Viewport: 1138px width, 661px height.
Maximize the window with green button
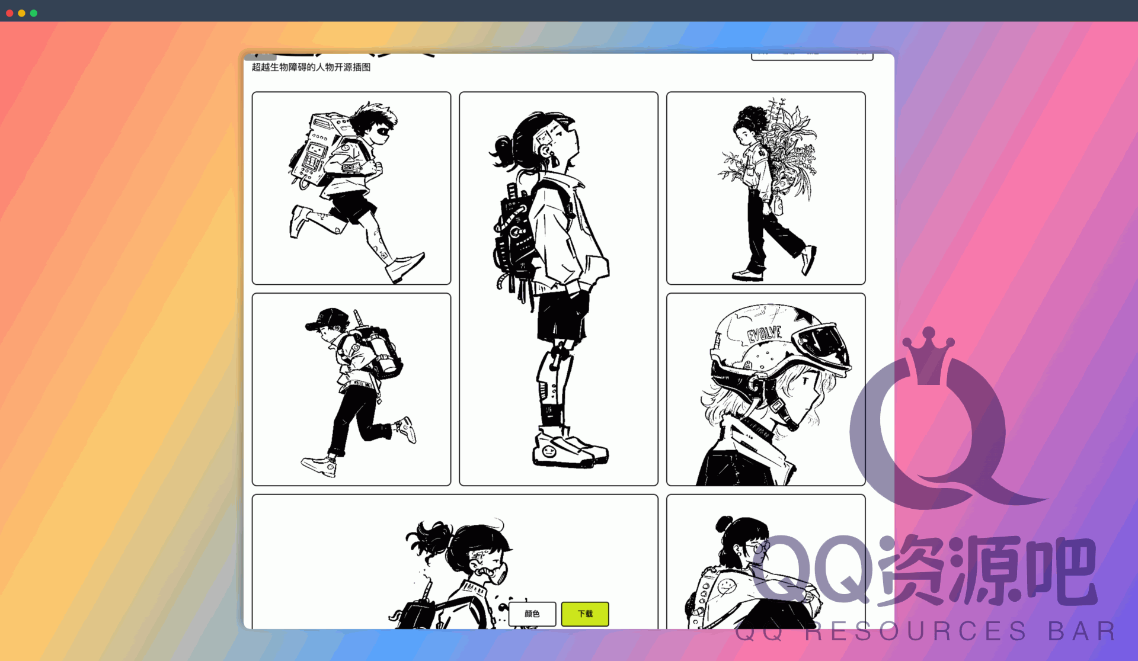tap(34, 13)
